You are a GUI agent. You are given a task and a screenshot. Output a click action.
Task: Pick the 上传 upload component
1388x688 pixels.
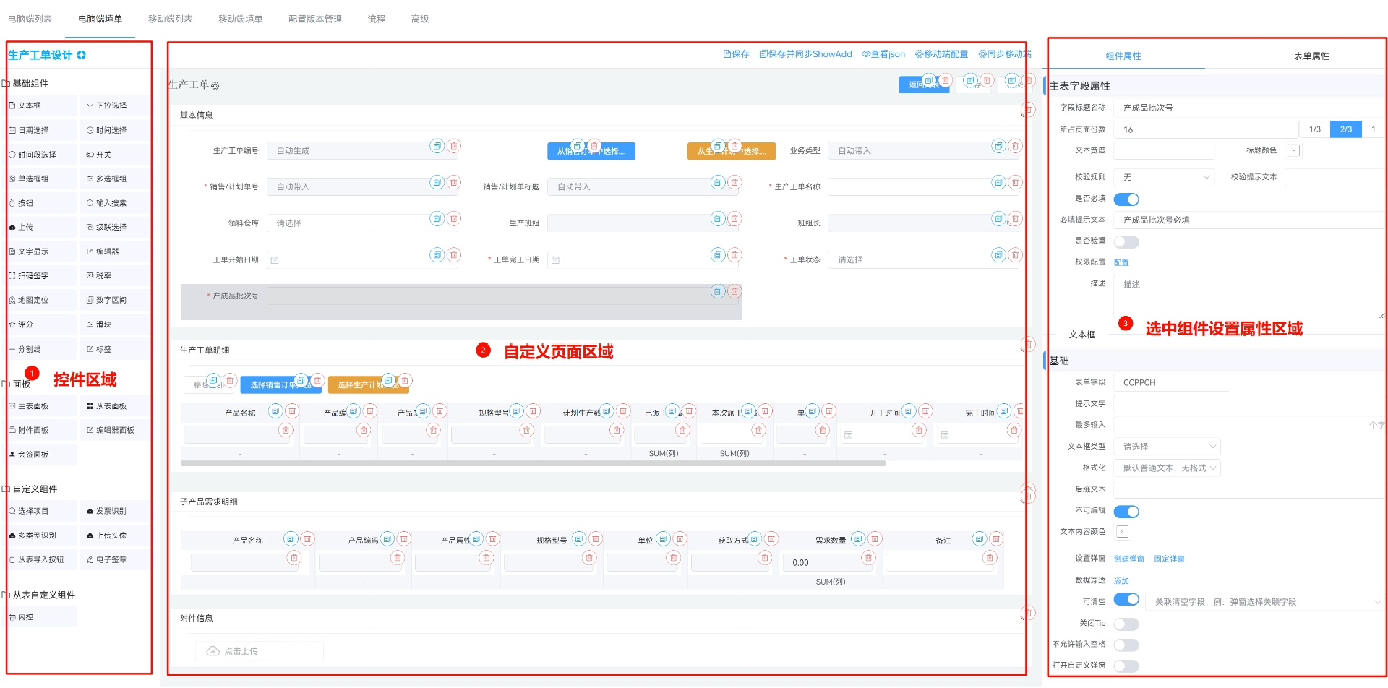[x=25, y=227]
